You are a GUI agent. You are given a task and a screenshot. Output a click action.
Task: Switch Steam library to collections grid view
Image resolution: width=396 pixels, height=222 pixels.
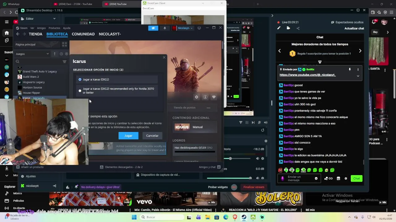(x=64, y=44)
